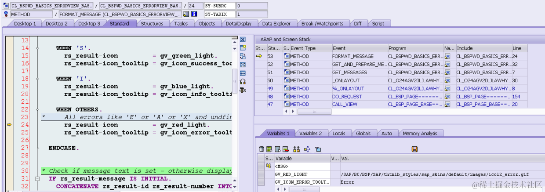The height and width of the screenshot is (192, 545).
Task: Click Event Type column header
Action: (x=311, y=48)
